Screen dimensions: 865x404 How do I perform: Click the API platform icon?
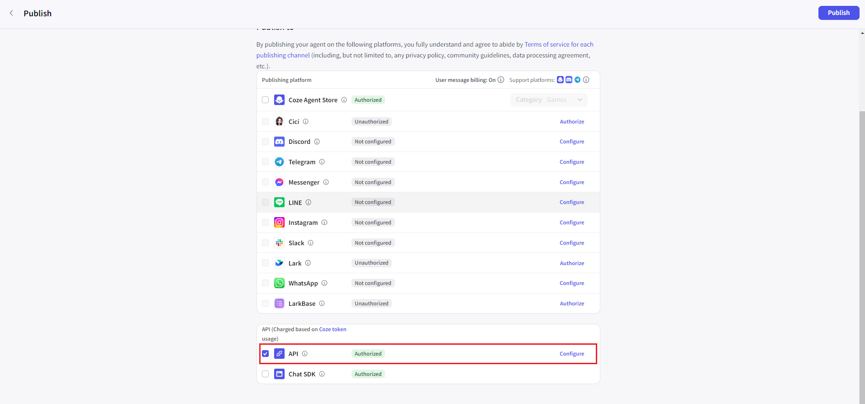pos(280,354)
